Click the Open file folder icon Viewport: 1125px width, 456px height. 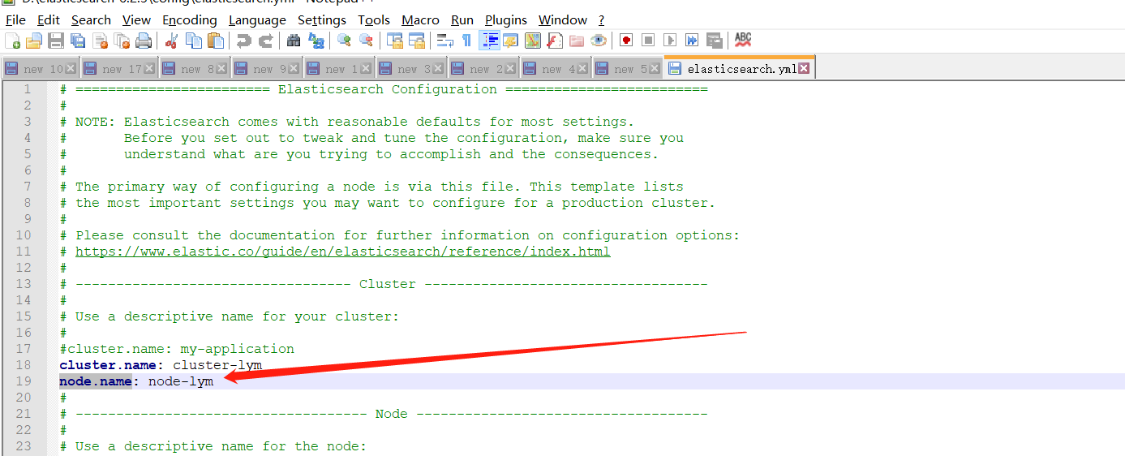point(34,40)
